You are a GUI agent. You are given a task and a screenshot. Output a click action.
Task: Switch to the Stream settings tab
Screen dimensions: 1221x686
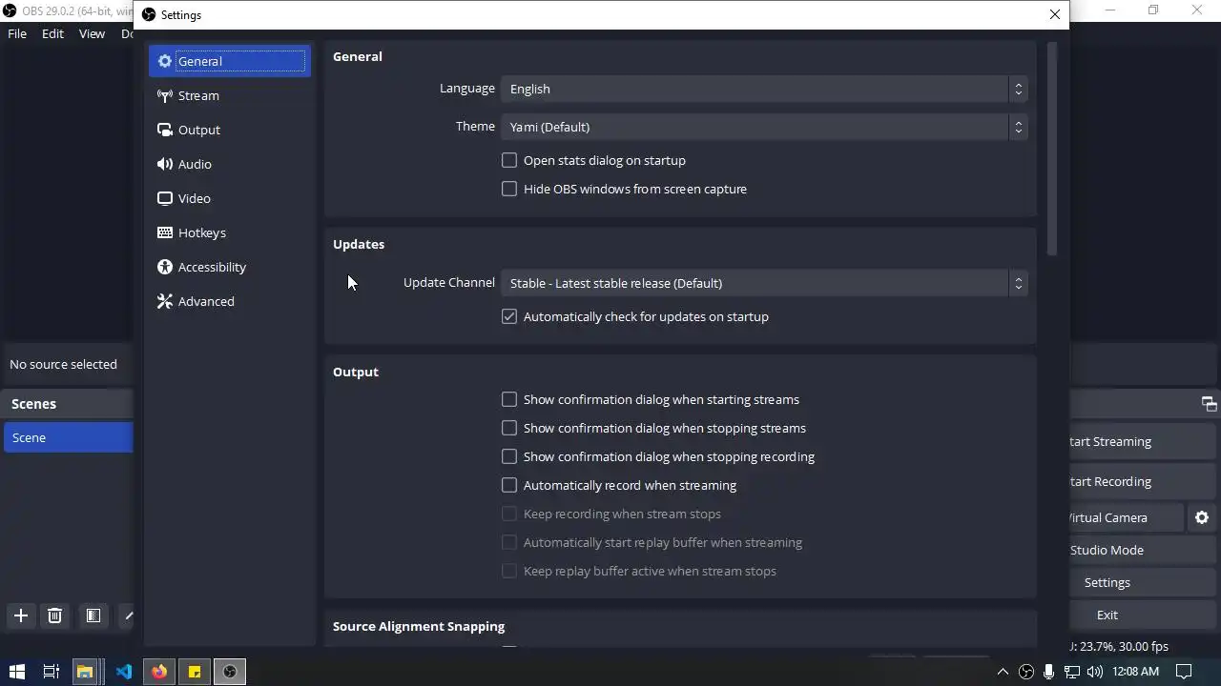coord(198,95)
